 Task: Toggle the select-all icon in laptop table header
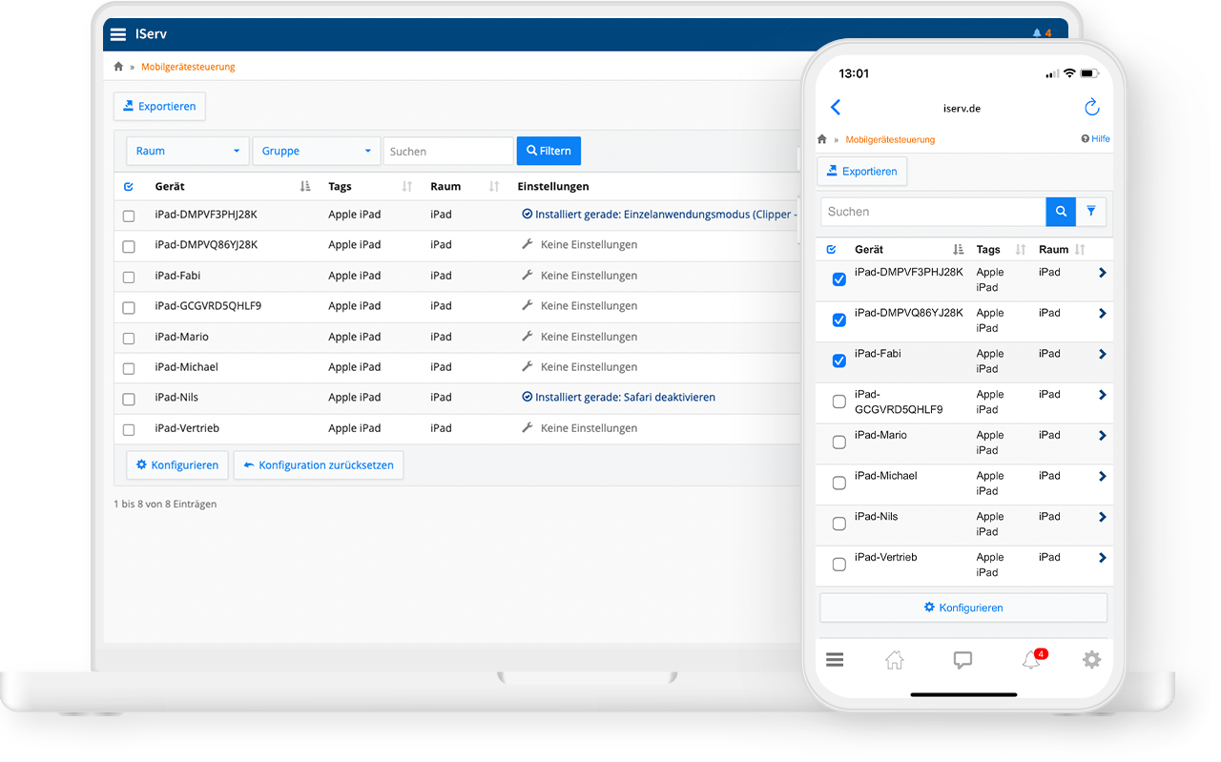[x=129, y=187]
